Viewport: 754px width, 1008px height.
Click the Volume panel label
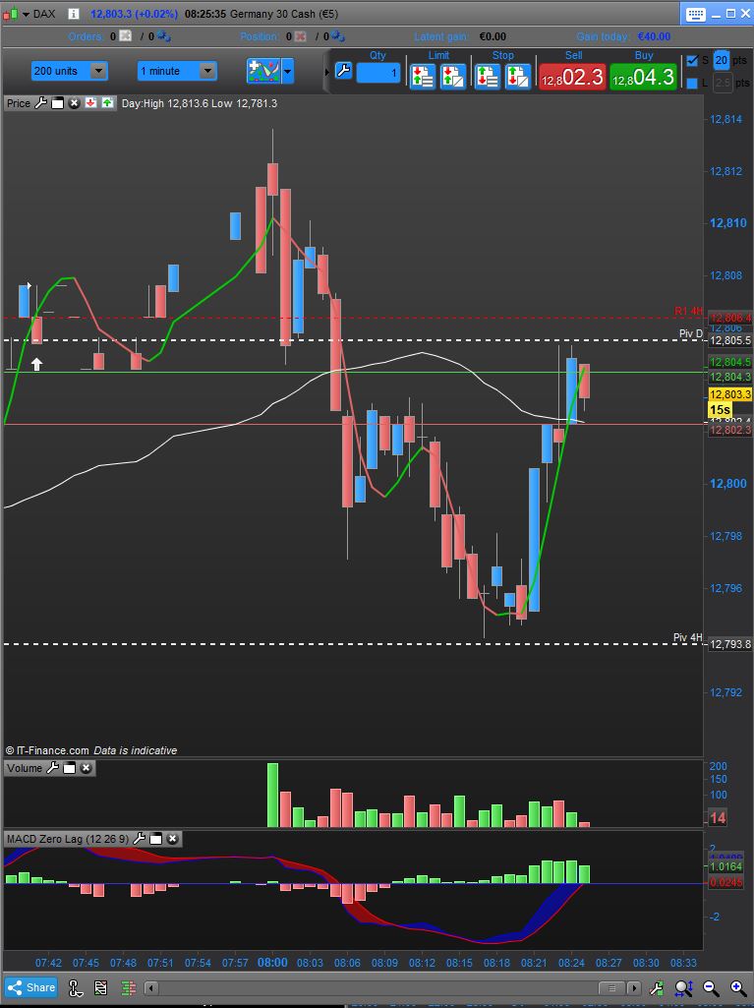tap(25, 768)
